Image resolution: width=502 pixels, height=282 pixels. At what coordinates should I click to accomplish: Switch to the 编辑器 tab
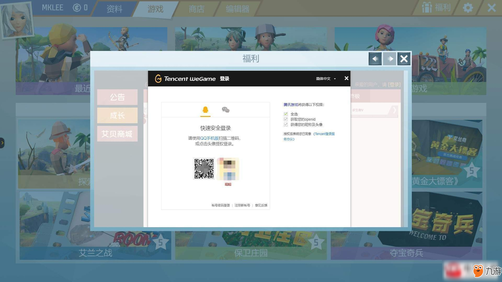[237, 9]
